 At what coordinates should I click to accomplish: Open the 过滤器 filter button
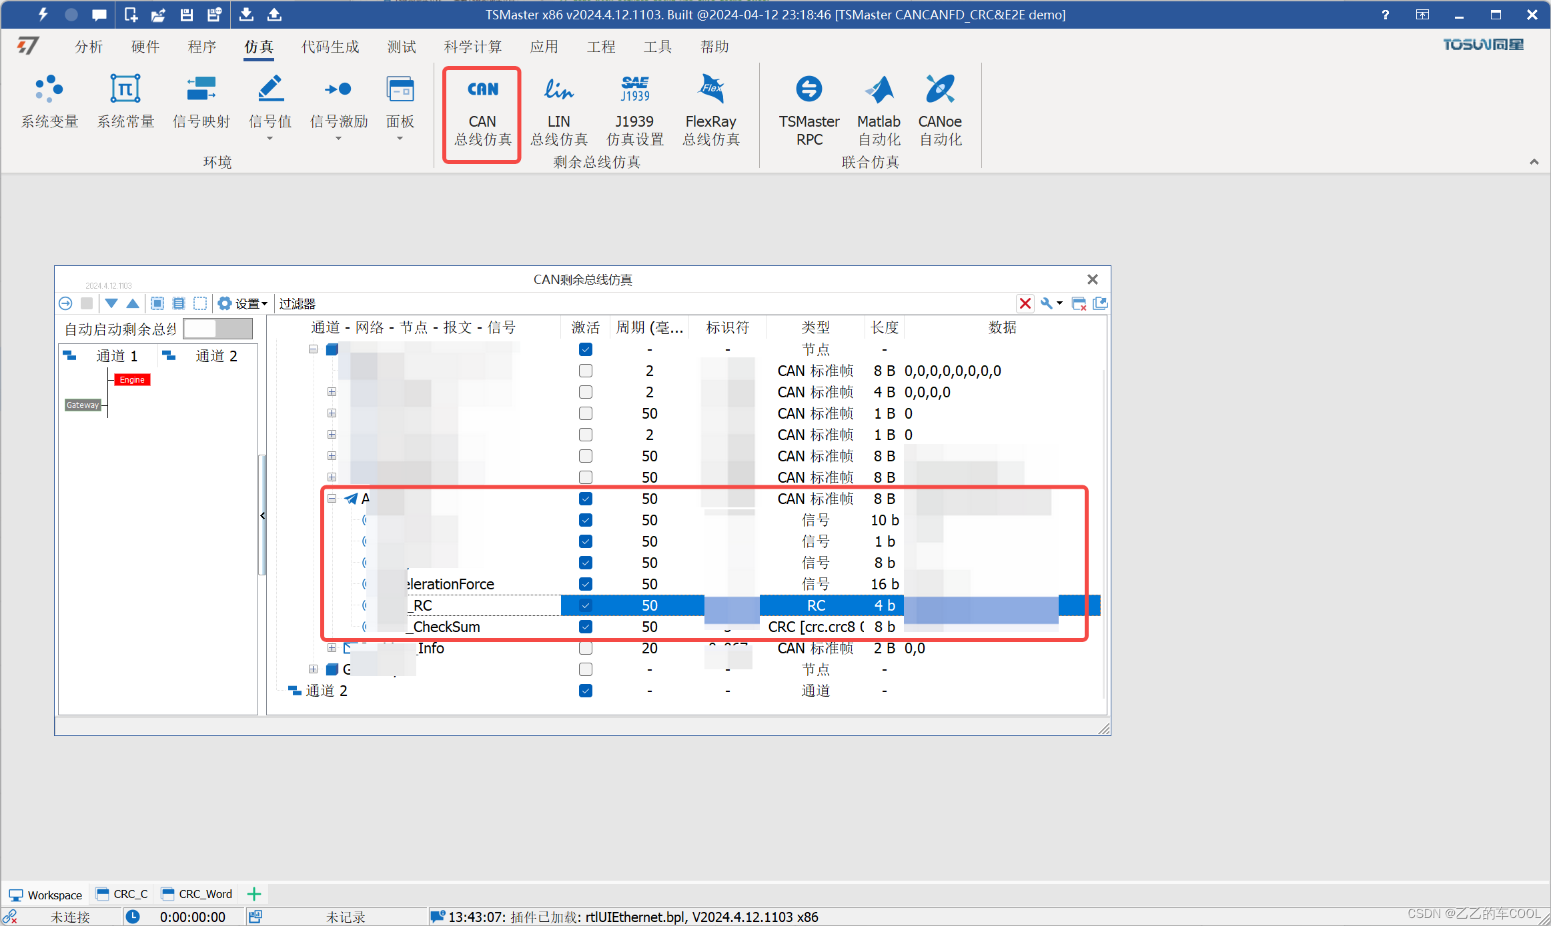pos(298,303)
